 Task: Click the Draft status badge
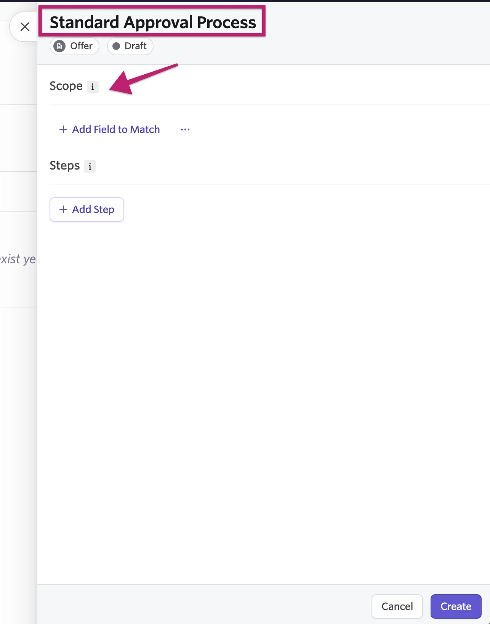click(x=130, y=46)
